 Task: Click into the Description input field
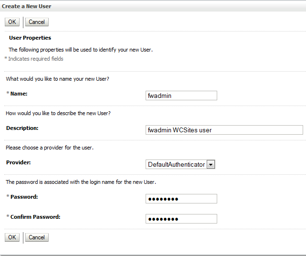(224, 130)
